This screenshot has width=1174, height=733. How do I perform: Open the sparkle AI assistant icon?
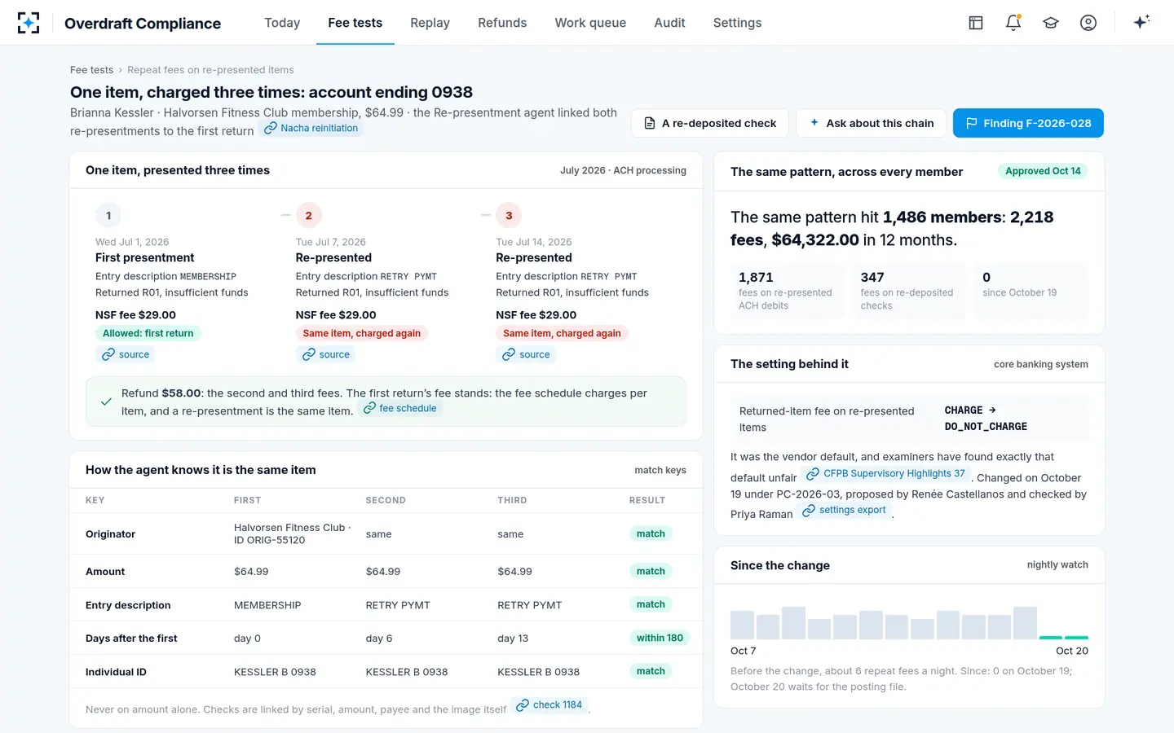tap(1141, 22)
